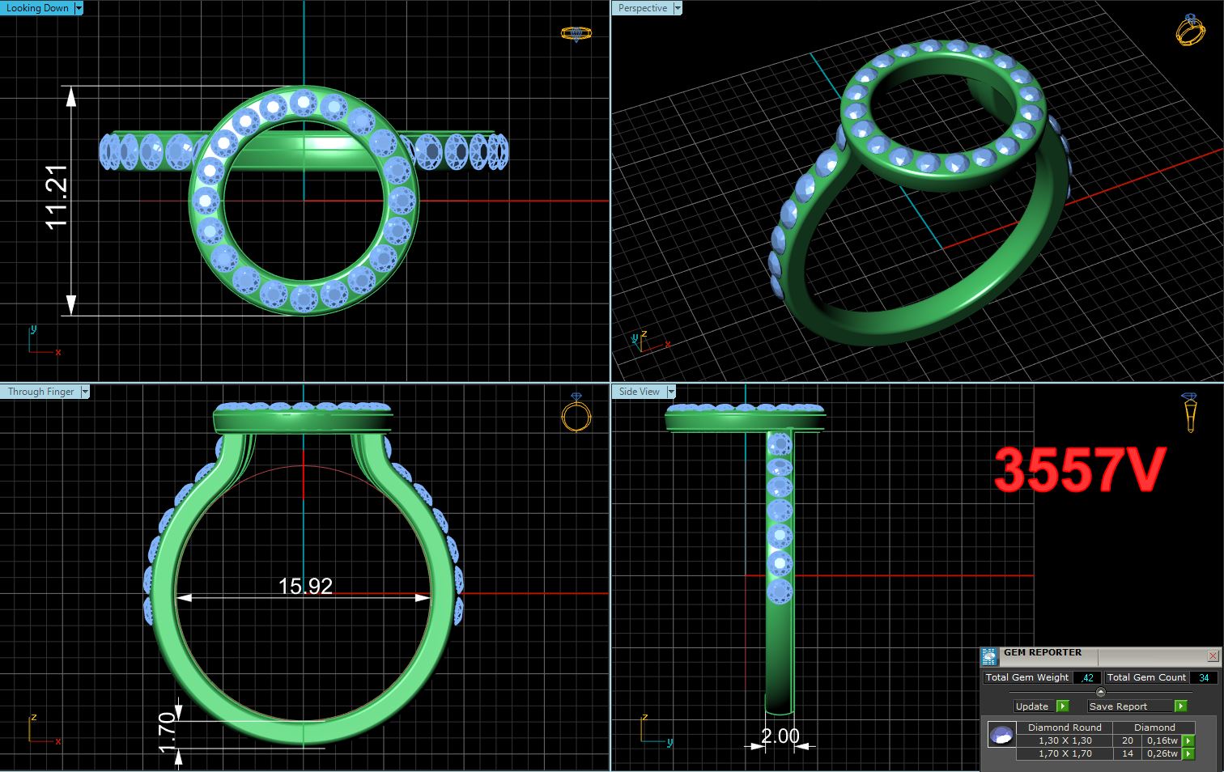
Task: Click the red 3557V model label
Action: click(1079, 470)
